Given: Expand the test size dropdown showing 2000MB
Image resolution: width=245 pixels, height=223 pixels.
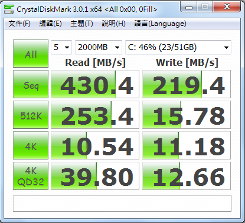Looking at the screenshot, I should point(99,47).
